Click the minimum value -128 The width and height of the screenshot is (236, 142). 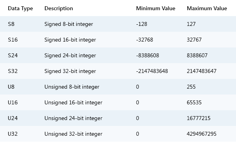(x=142, y=24)
